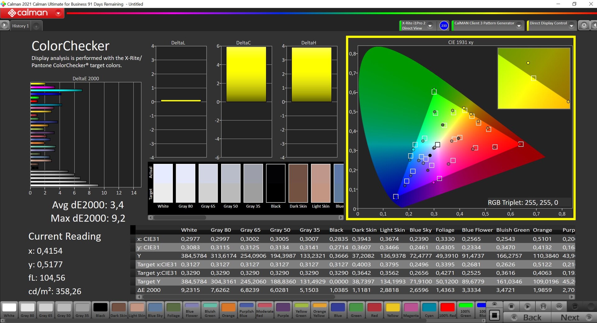Viewport: 597px width, 323px height.
Task: Open the X-Rite i1Pro 2 meter dropdown
Action: (430, 26)
